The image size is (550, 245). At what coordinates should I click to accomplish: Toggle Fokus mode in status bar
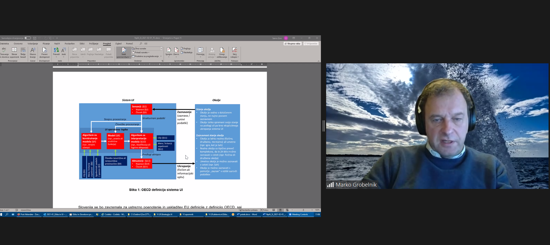264,210
